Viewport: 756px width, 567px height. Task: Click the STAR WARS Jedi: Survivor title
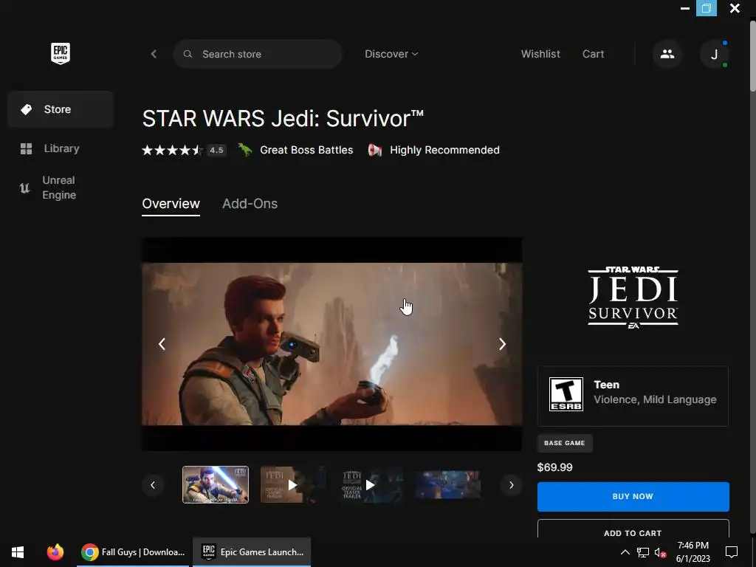pyautogui.click(x=283, y=119)
